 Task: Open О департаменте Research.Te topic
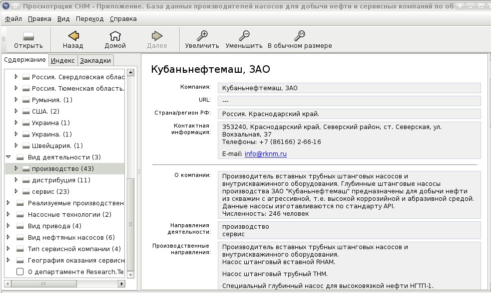click(76, 272)
